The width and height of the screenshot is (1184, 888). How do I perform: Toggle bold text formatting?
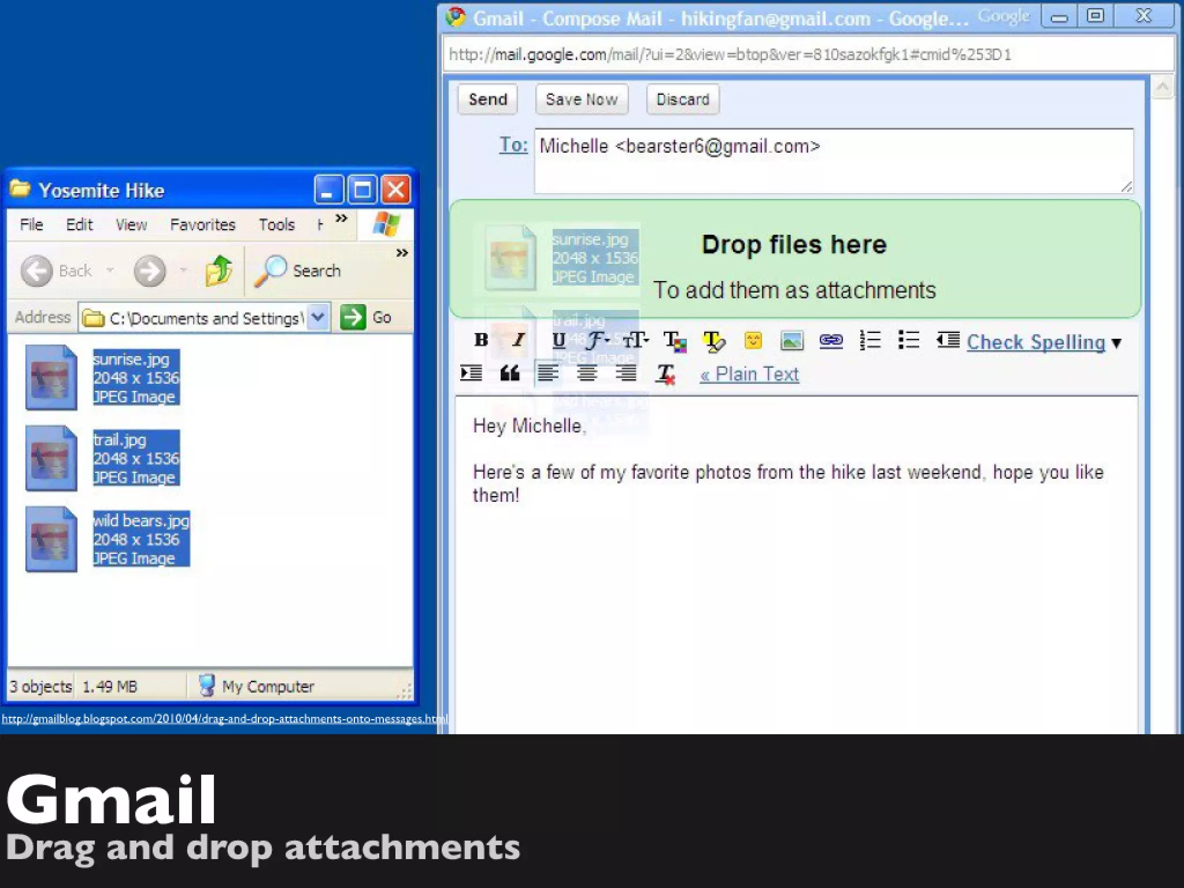[x=481, y=340]
